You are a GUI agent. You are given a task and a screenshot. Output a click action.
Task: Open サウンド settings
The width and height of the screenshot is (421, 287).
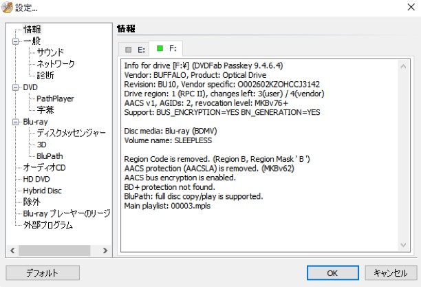tap(50, 52)
